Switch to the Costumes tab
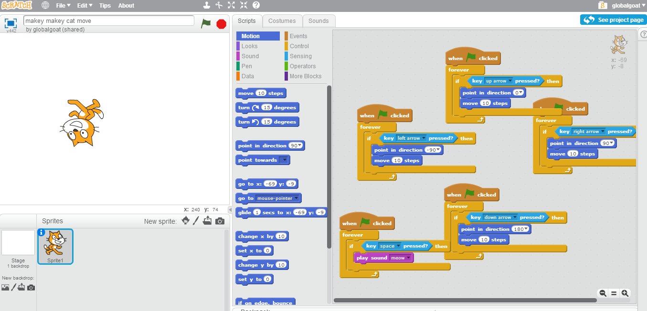The image size is (647, 311). (282, 21)
